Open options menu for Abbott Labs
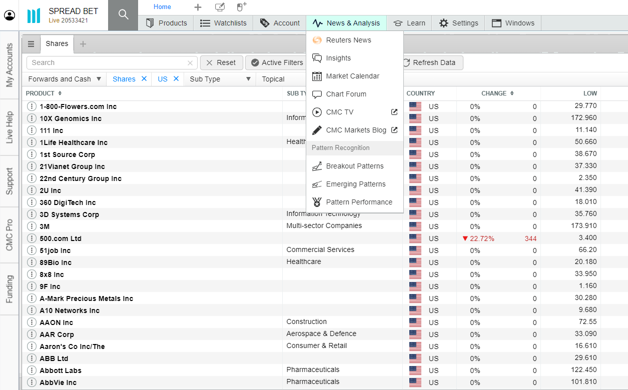The image size is (628, 390). click(x=32, y=370)
